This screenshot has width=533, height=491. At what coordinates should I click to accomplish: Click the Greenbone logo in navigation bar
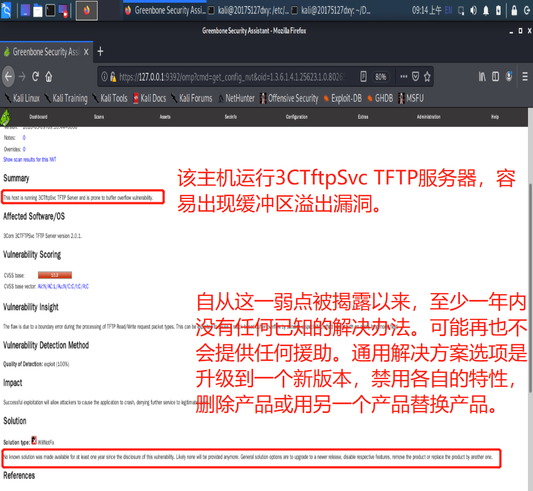(x=6, y=118)
